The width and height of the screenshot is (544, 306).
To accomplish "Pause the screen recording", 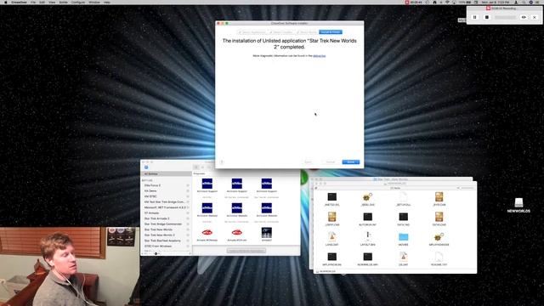I will 474,17.
